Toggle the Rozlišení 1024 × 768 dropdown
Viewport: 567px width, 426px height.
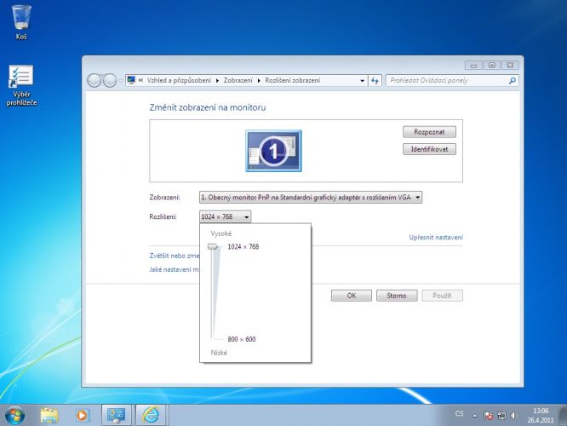point(225,216)
